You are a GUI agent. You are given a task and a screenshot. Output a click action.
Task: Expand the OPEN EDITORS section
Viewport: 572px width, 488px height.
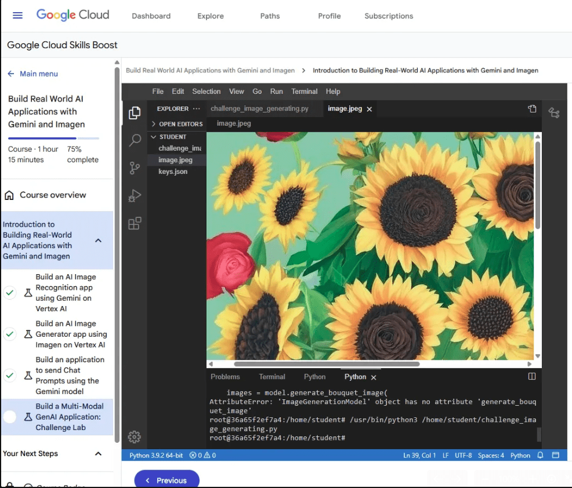click(x=154, y=124)
